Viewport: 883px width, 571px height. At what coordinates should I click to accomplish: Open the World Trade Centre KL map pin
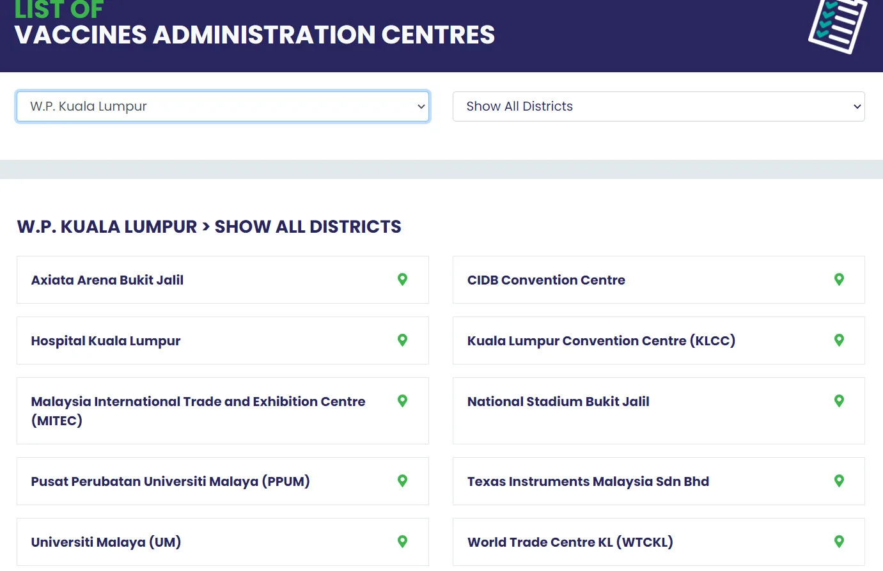tap(839, 542)
